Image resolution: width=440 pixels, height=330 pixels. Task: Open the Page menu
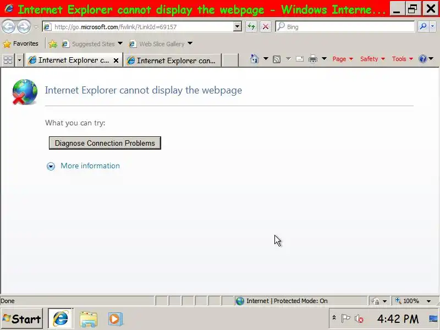pyautogui.click(x=342, y=59)
